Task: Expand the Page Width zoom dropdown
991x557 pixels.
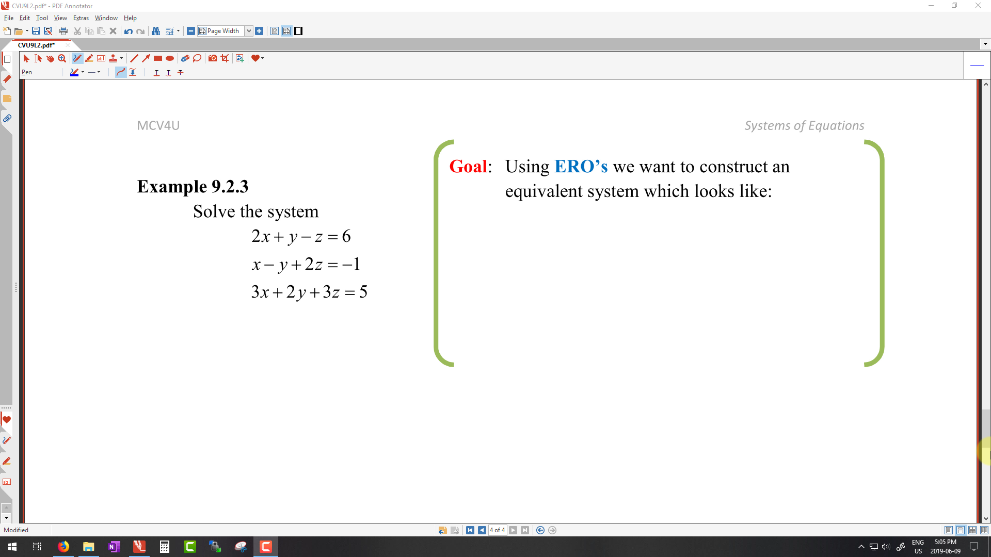Action: pyautogui.click(x=249, y=31)
